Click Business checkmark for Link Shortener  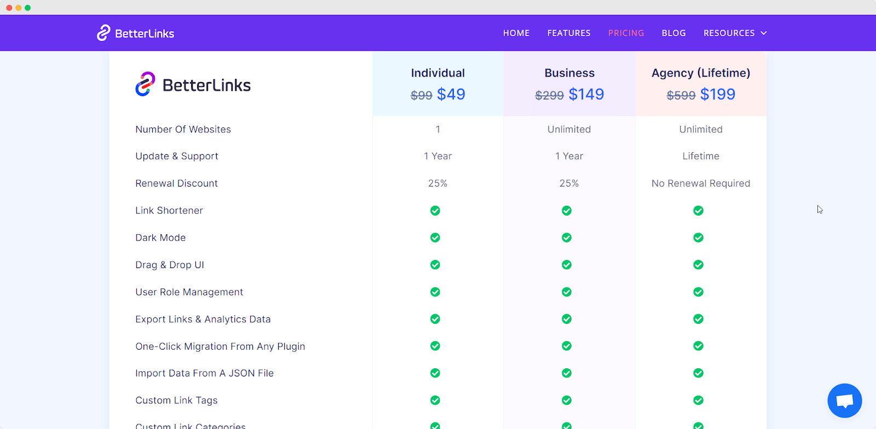pyautogui.click(x=567, y=211)
